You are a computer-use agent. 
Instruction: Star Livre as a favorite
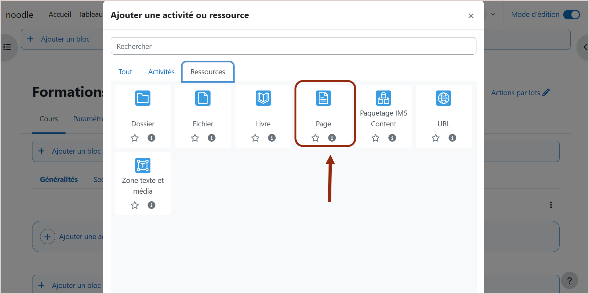(255, 138)
